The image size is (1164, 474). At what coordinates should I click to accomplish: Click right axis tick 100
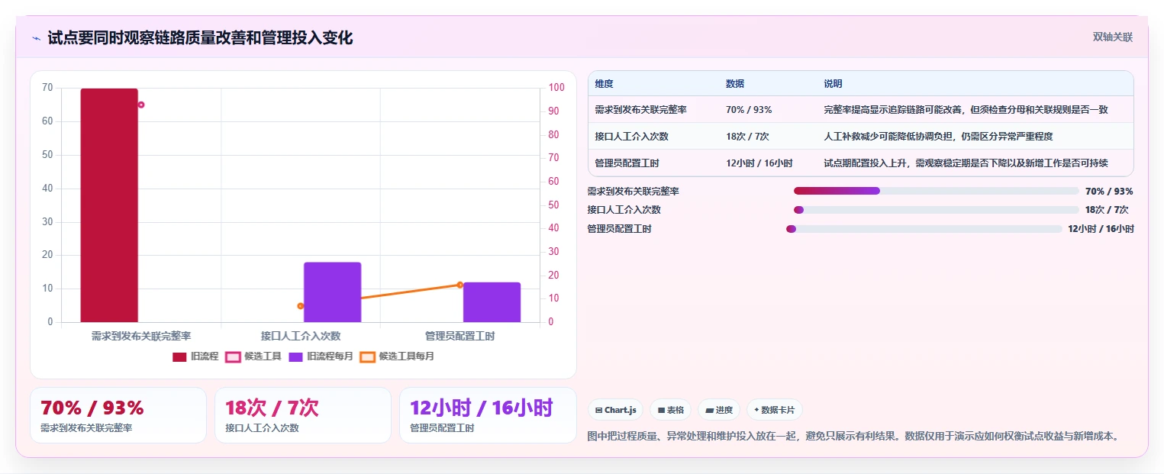pos(556,88)
